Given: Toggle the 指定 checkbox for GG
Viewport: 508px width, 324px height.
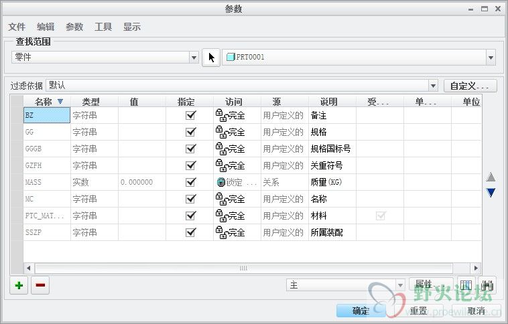Looking at the screenshot, I should point(190,132).
